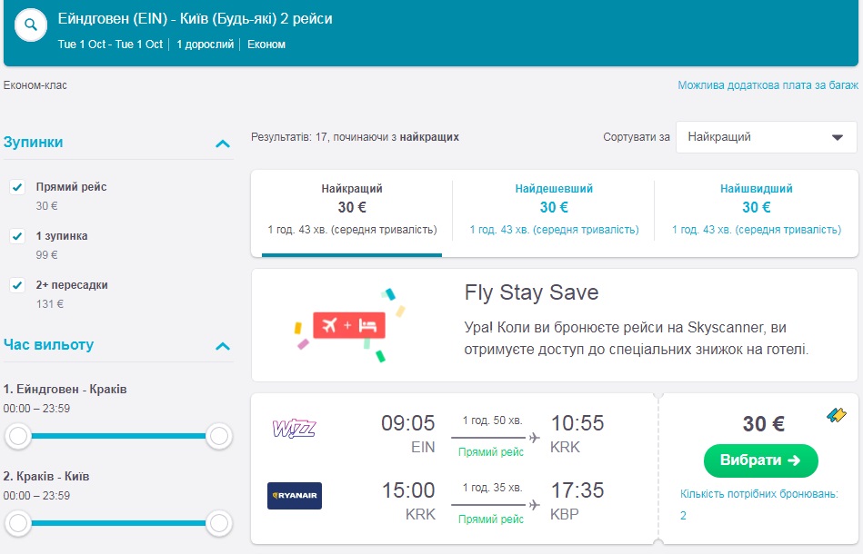Click plane icon on KRK–KBP route
863x554 pixels.
pyautogui.click(x=534, y=504)
